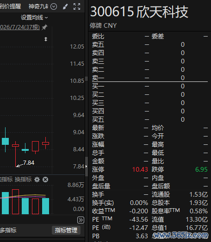Click the panel divider grip handle
Viewport: 211px width, 242px height.
point(86,79)
